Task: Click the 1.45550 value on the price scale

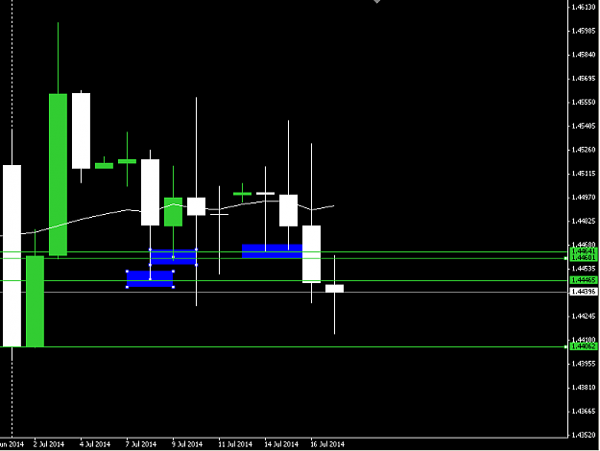Action: coord(583,102)
